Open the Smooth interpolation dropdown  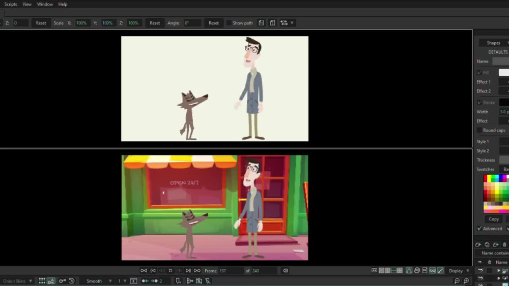click(98, 281)
